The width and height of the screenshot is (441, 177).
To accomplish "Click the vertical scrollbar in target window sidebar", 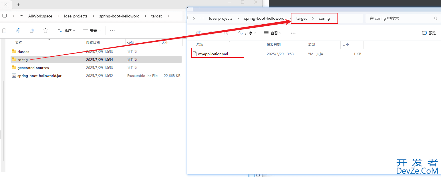I will (x=3, y=121).
